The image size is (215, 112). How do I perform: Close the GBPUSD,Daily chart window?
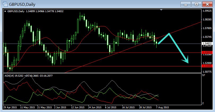point(207,4)
